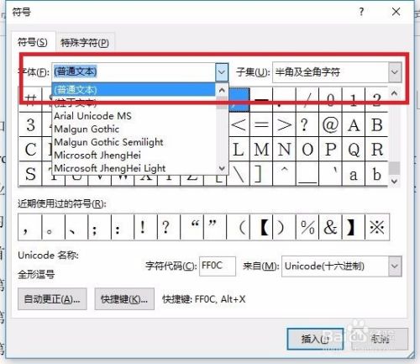The image size is (420, 364).
Task: Choose the question mark in the symbol grid
Action: coord(307,124)
